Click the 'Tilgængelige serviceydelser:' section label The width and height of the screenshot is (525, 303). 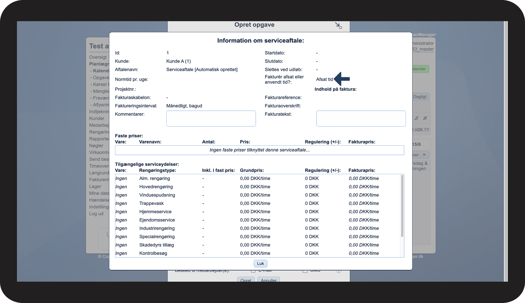pos(147,164)
